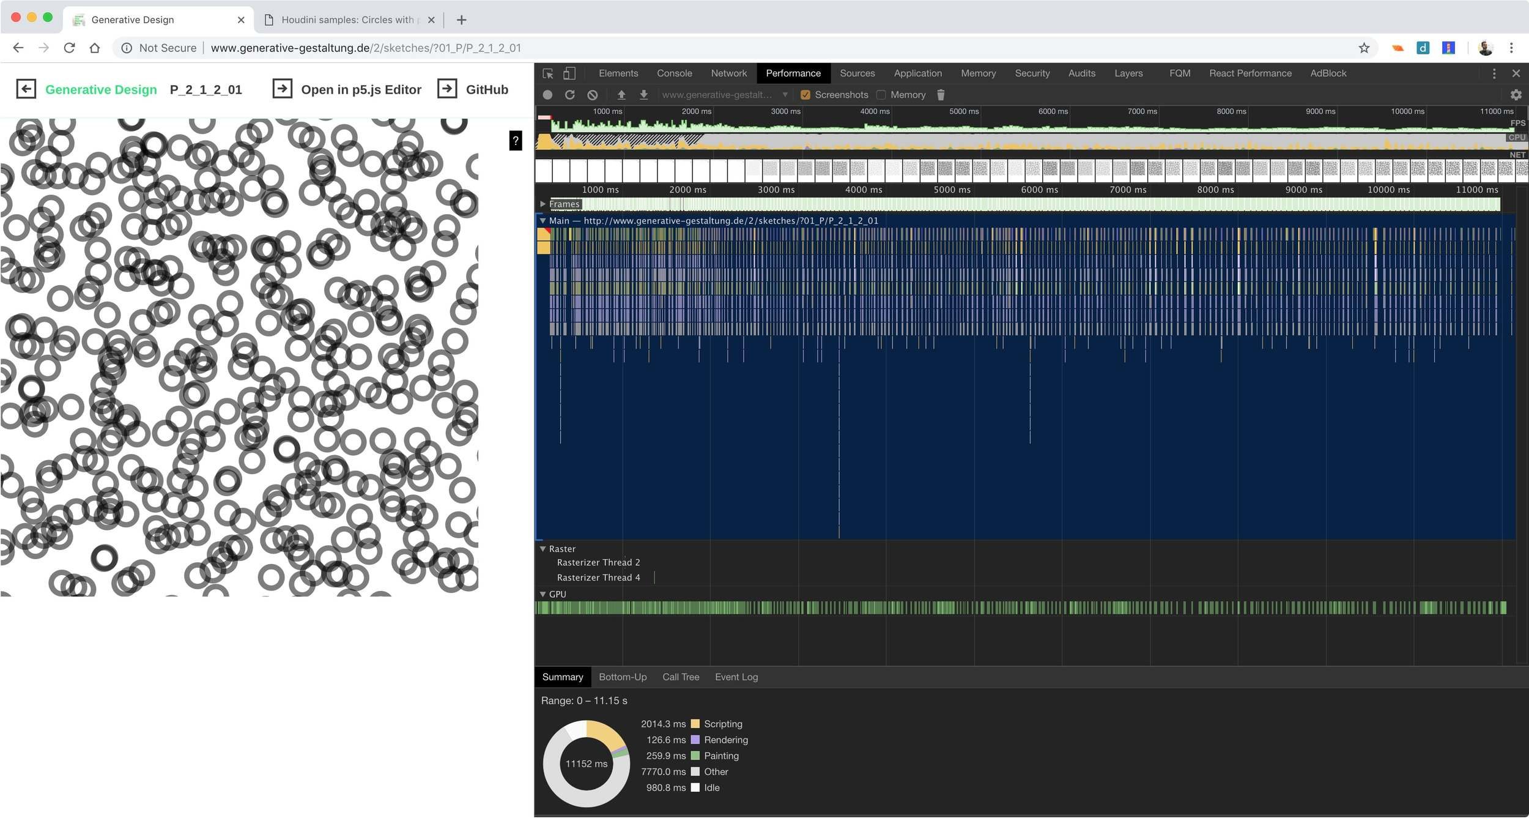1529x818 pixels.
Task: Click the load profile upload icon
Action: click(x=621, y=95)
